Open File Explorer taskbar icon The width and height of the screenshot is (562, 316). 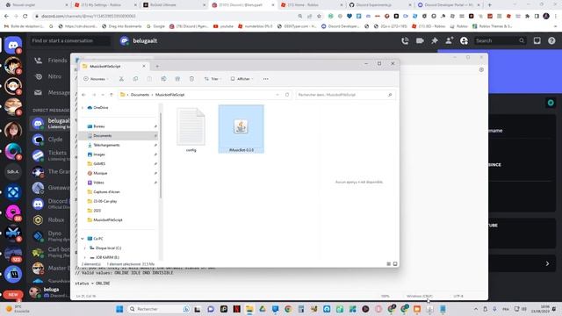(249, 309)
